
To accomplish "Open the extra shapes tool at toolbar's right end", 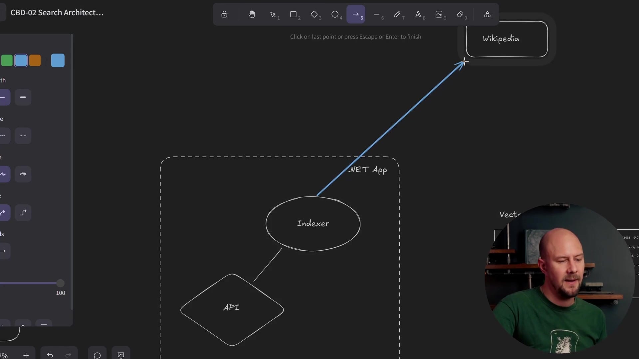I will click(487, 14).
